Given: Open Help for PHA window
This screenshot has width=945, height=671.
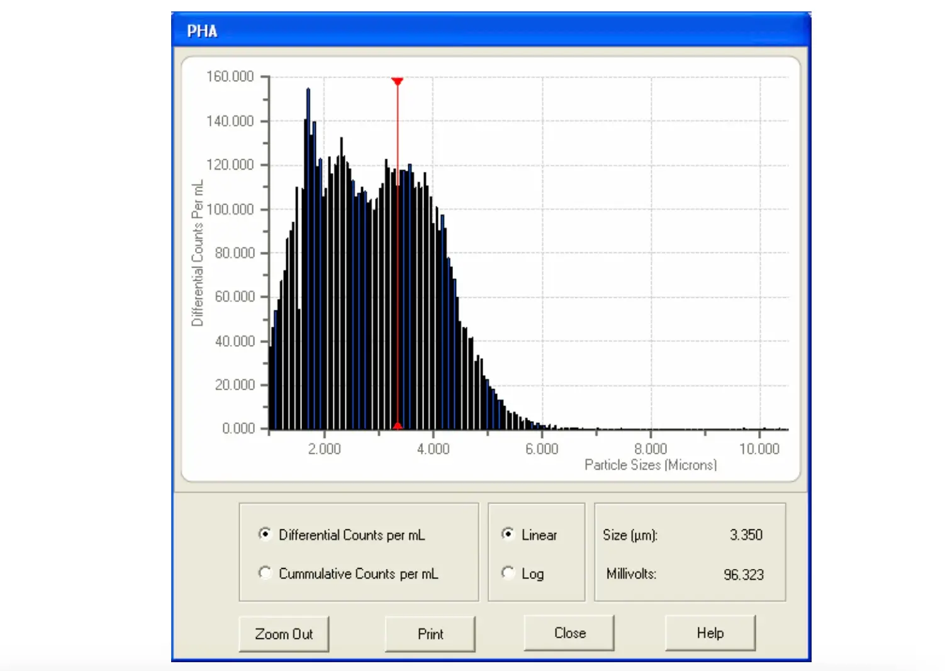Looking at the screenshot, I should tap(710, 633).
